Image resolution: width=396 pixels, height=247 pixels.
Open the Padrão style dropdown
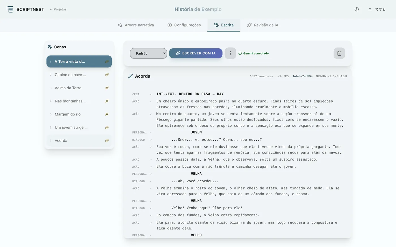coord(148,53)
